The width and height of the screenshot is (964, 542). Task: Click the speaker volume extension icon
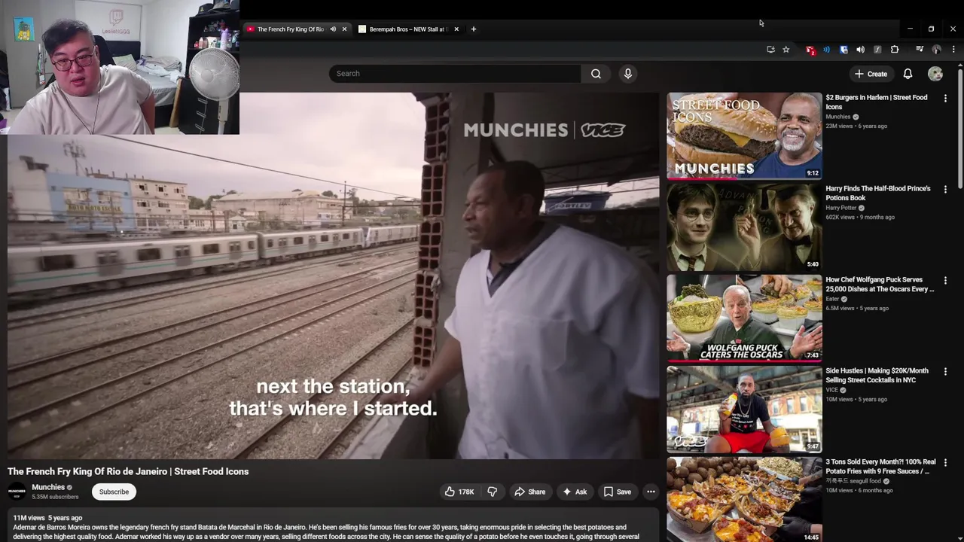click(861, 50)
